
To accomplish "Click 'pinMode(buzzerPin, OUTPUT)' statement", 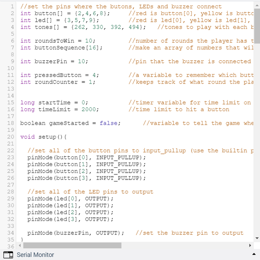I will tap(75, 233).
